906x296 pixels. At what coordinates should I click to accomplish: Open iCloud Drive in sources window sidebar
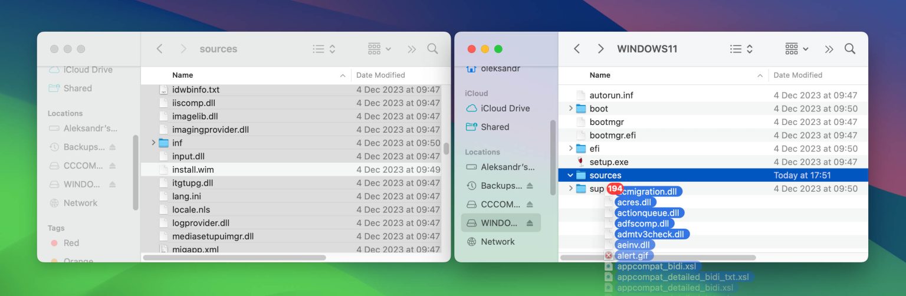click(x=81, y=70)
